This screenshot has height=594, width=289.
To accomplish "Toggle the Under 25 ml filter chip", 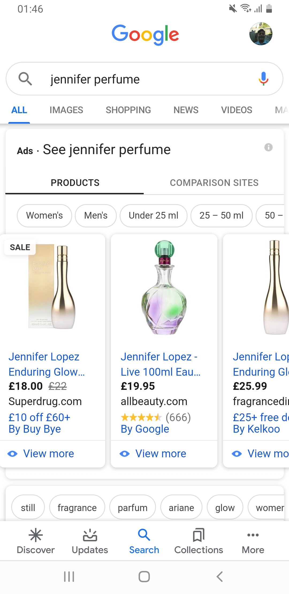I will click(153, 216).
